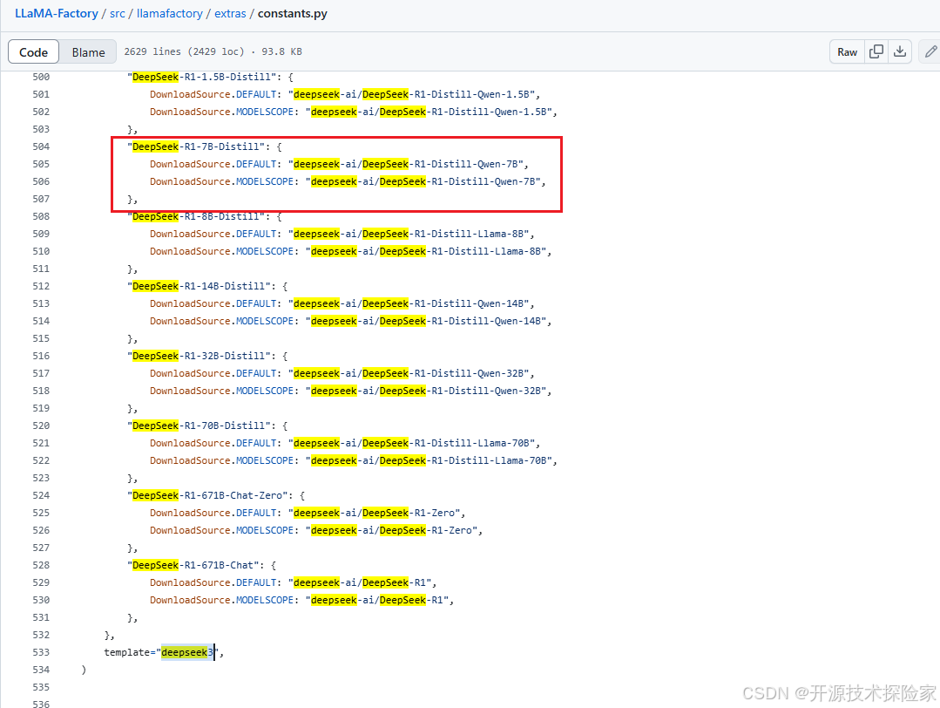Click DeepSeek-R1-Distill-Llama-8B string on line 509
Screen dimensions: 940x708
[x=409, y=234]
